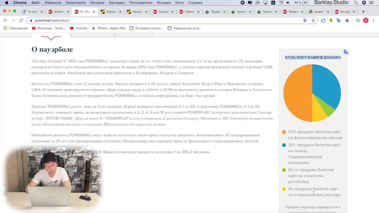Viewport: 379px width, 213px height.
Task: Click the "О пауэрболе" heading
Action: pyautogui.click(x=52, y=49)
